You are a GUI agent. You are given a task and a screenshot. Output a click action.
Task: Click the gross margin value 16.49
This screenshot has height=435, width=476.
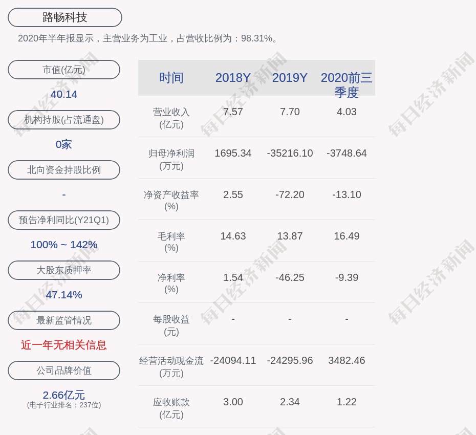coord(347,236)
